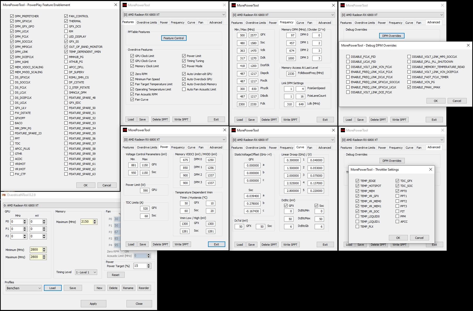Switch to Features tab in the Frequency tab window

[237, 23]
